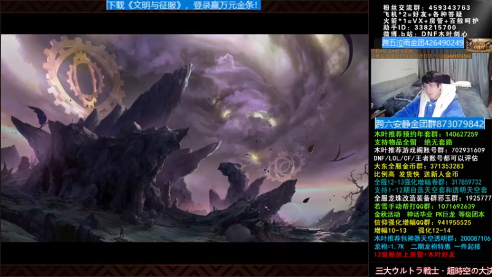The height and width of the screenshot is (277, 492).
Task: Click the text 微博.b站: DNF木叶剑心
Action: (x=425, y=34)
